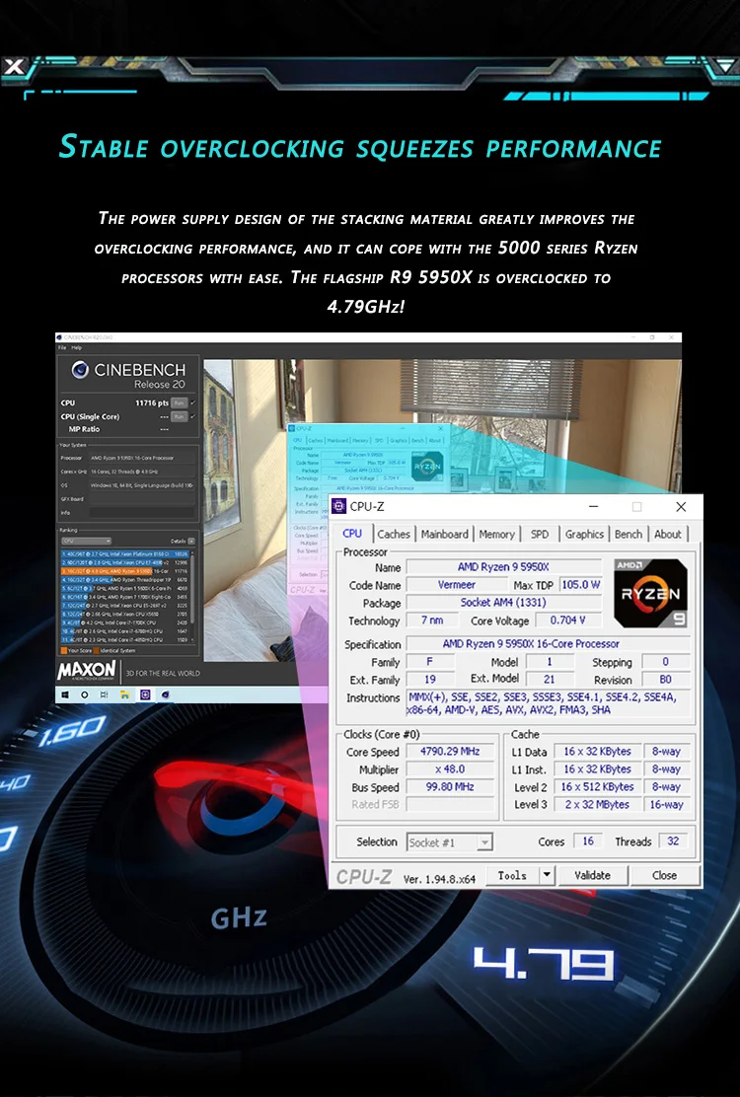
Task: Open the Windows Start menu
Action: click(x=64, y=695)
